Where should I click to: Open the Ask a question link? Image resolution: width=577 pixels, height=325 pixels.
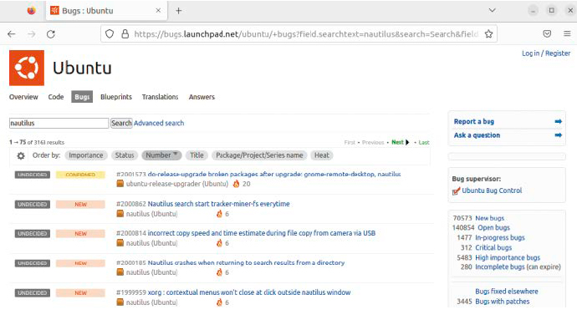pyautogui.click(x=477, y=135)
